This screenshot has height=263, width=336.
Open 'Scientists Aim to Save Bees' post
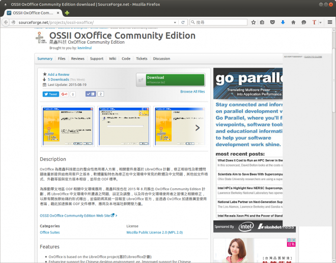tap(250, 174)
